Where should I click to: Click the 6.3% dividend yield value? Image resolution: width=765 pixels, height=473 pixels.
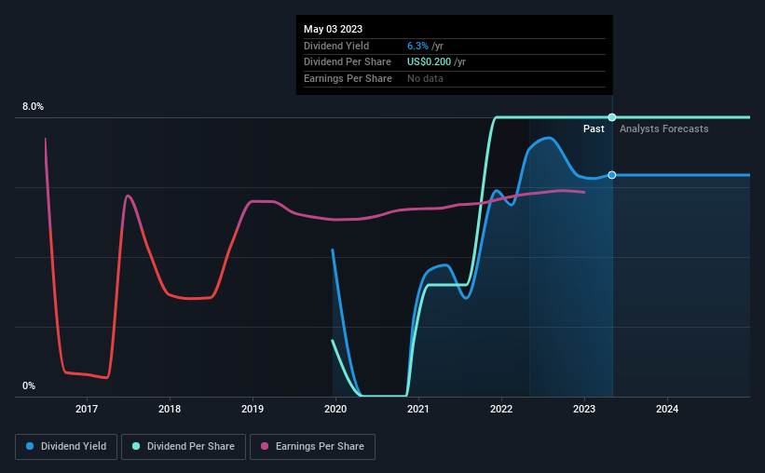coord(417,46)
